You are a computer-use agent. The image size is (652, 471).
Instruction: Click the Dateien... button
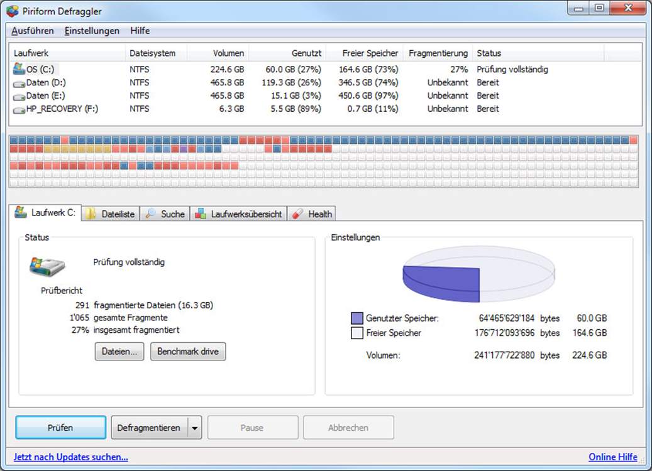click(x=119, y=352)
